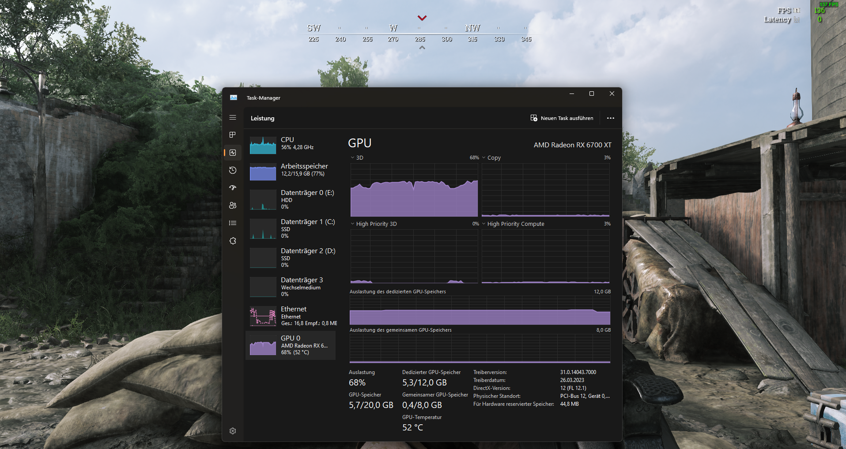Image resolution: width=846 pixels, height=449 pixels.
Task: Open the Dienste services icon
Action: coord(233,240)
